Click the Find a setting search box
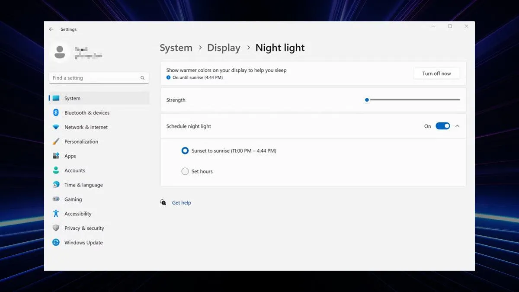 pos(99,78)
